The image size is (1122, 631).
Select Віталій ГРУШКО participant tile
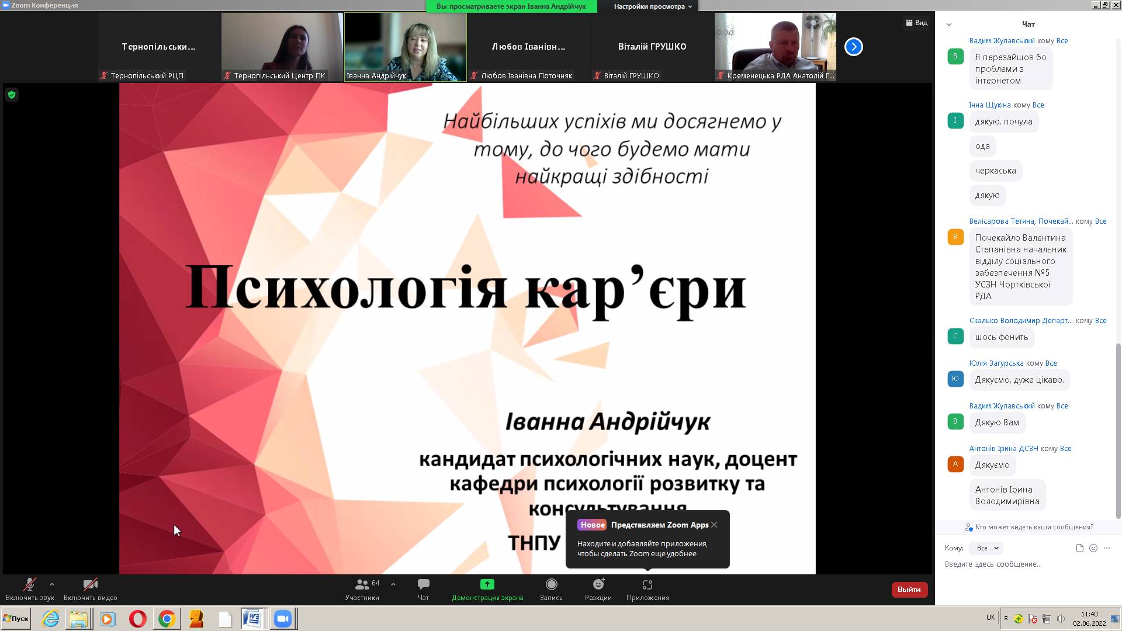[652, 47]
